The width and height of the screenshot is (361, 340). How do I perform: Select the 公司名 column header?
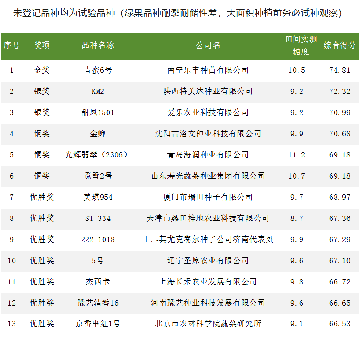pos(208,45)
